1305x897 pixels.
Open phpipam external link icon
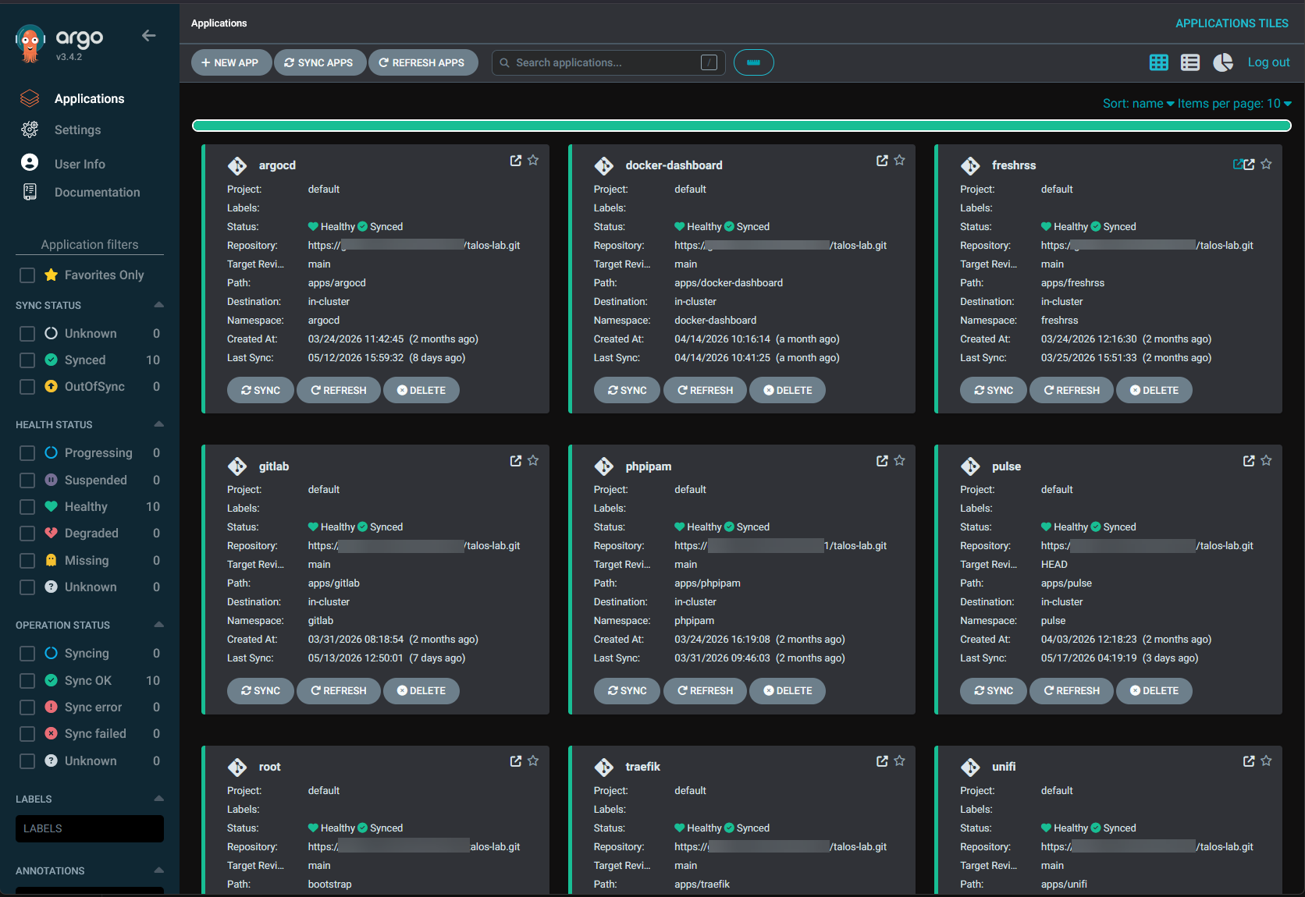coord(882,460)
